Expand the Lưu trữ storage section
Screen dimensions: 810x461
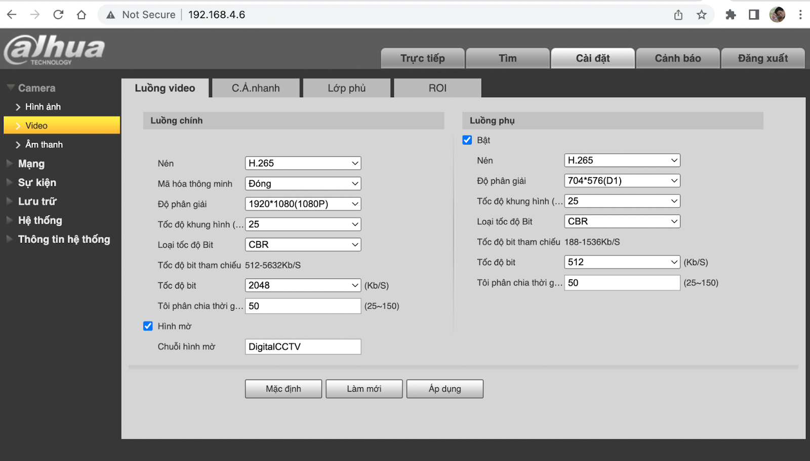(x=37, y=201)
